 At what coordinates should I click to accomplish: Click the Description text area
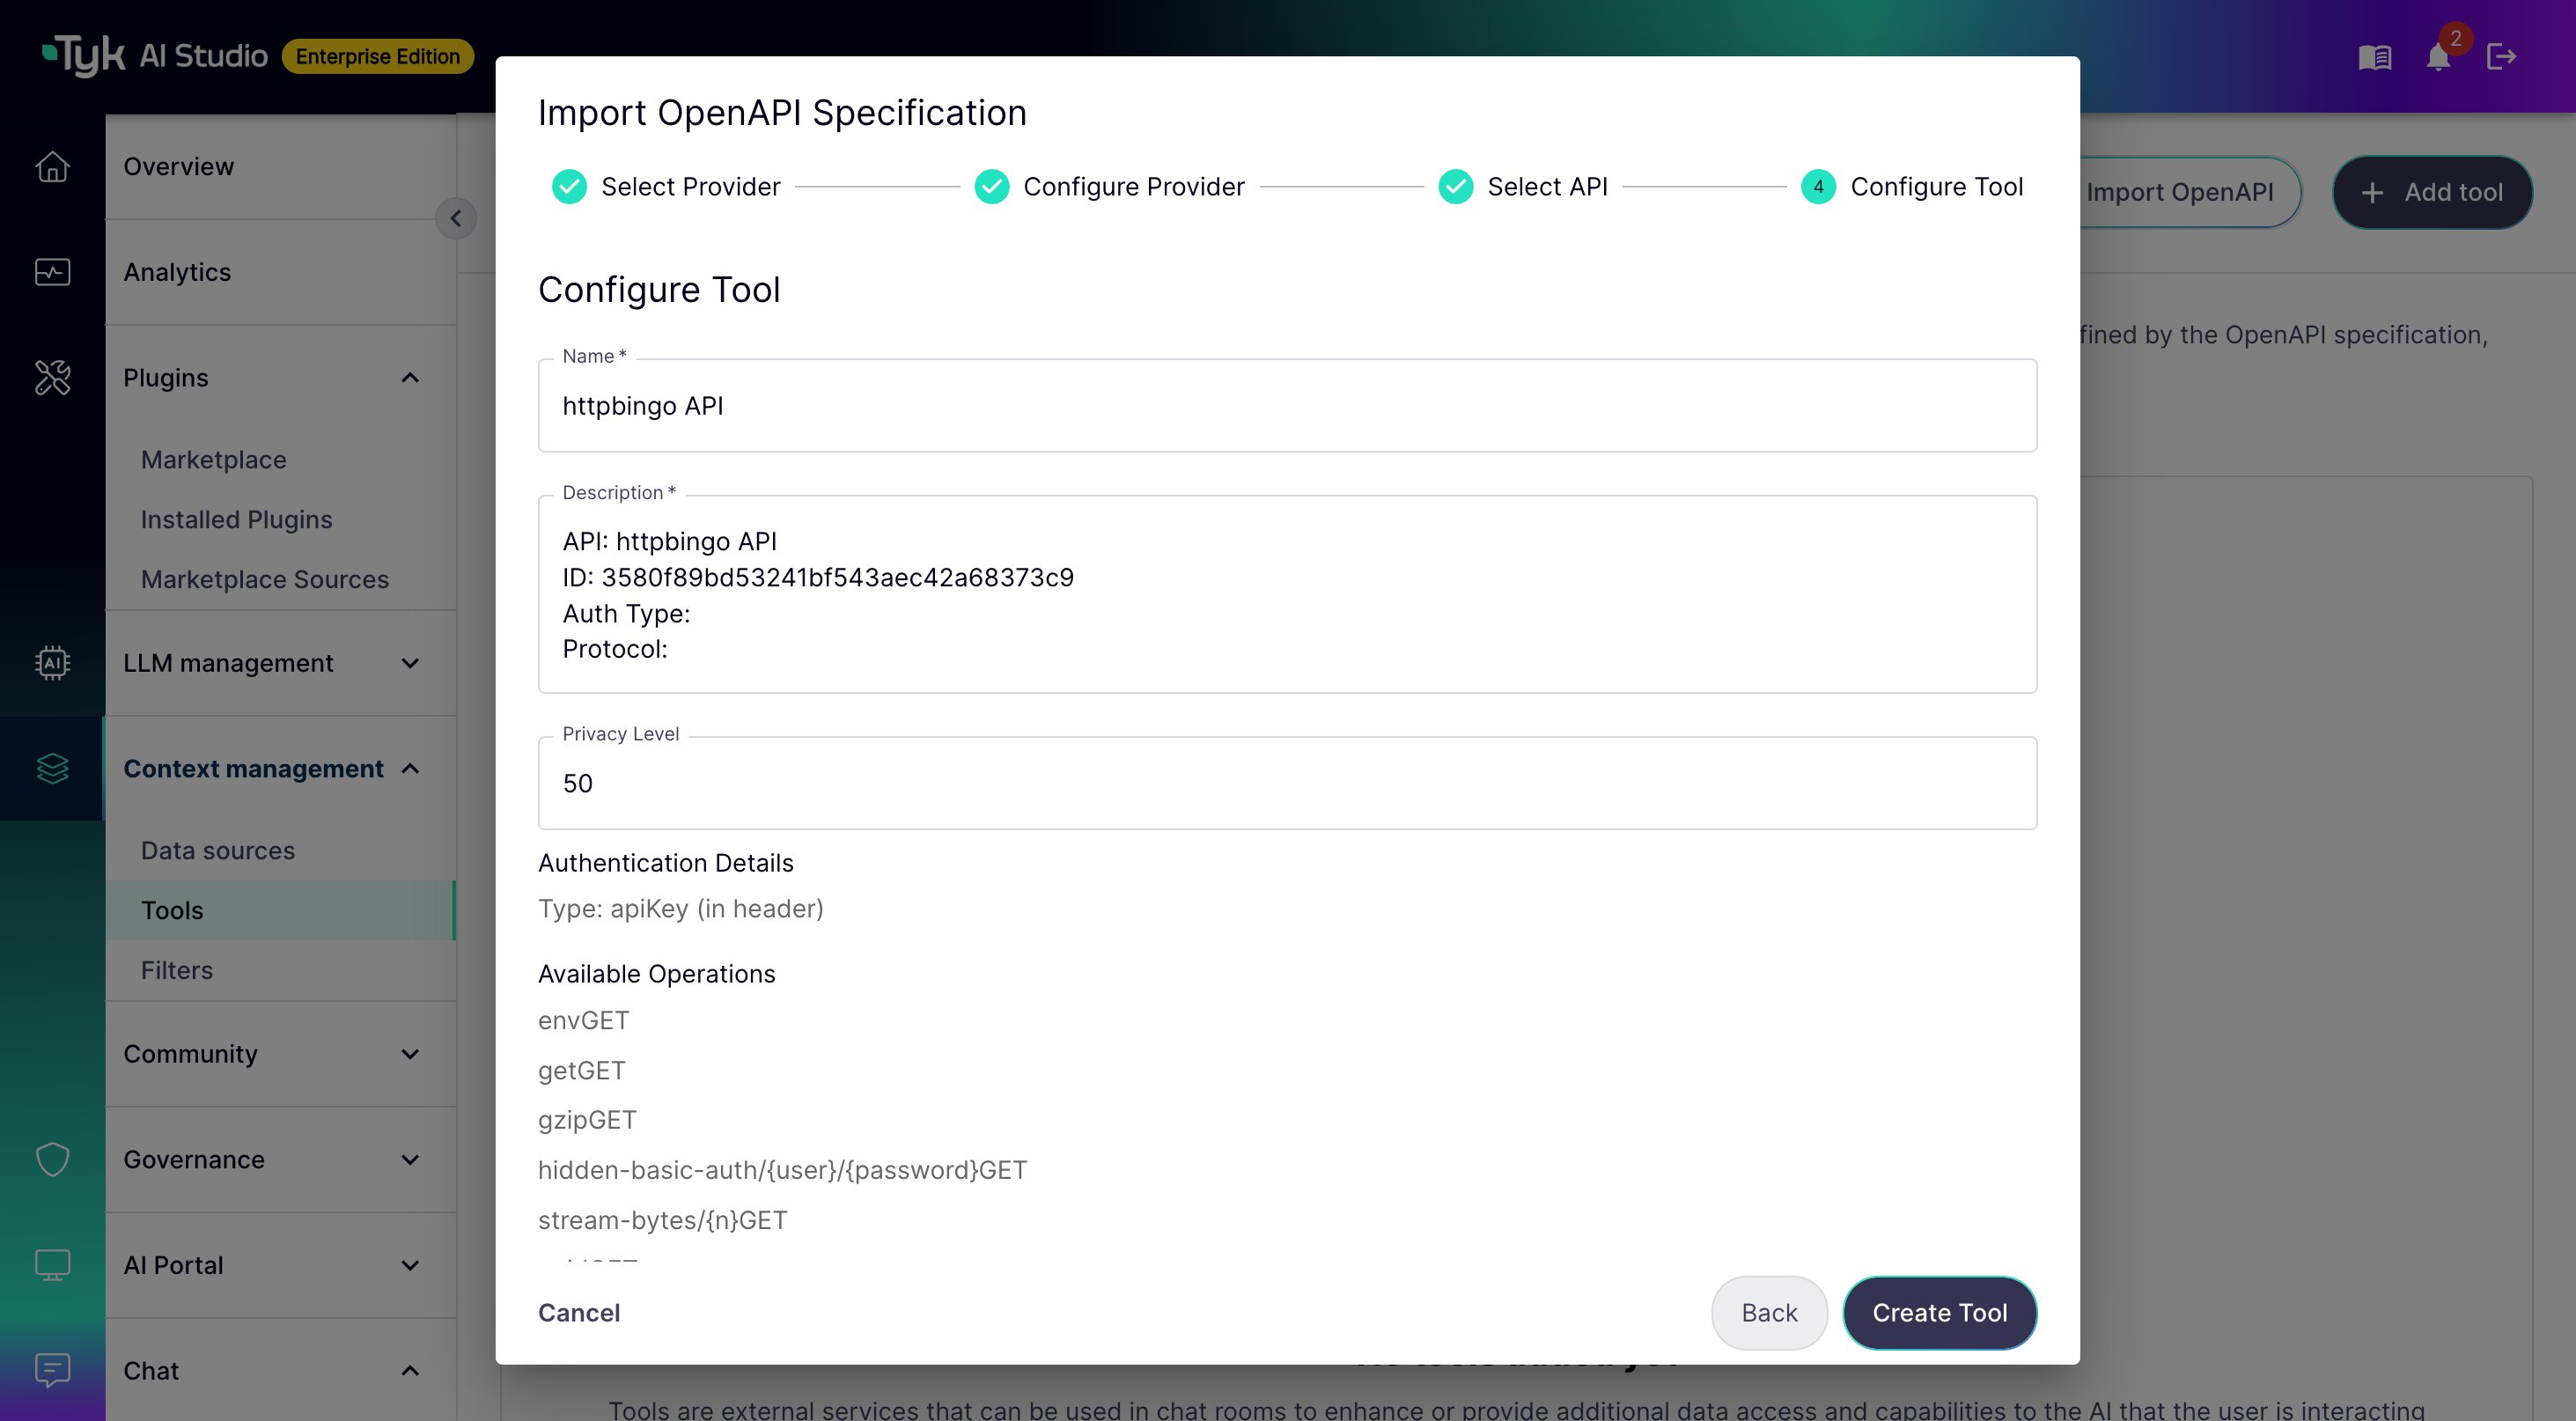click(x=1287, y=594)
